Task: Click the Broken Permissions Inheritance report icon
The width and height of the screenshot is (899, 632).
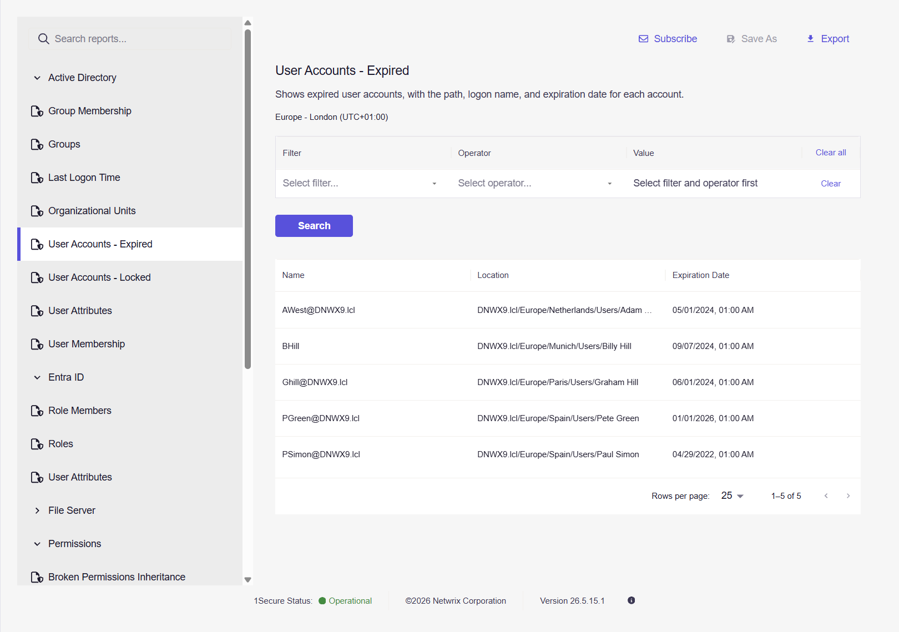Action: pos(37,577)
